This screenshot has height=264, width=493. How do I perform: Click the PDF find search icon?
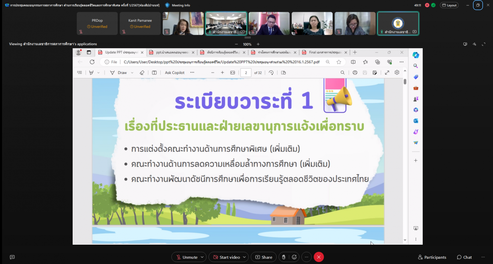pyautogui.click(x=342, y=73)
